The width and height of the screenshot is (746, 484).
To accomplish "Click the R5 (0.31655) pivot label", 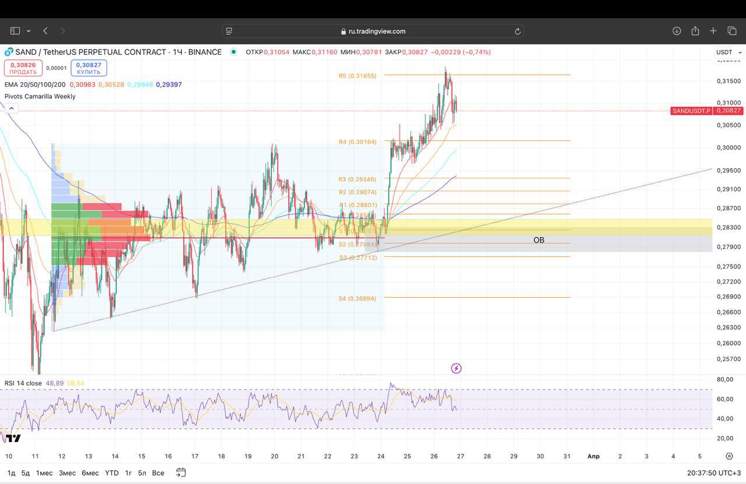I will tap(358, 76).
